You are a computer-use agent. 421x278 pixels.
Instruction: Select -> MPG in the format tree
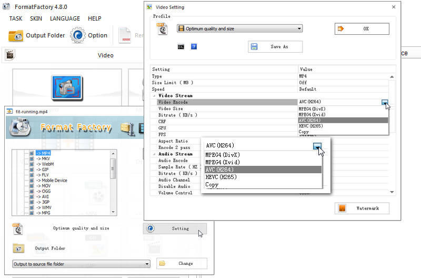(x=43, y=213)
